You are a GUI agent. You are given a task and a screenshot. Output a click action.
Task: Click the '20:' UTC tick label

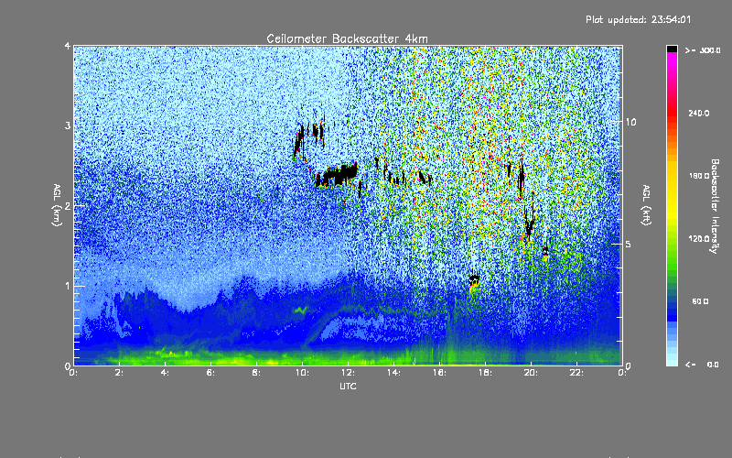[x=532, y=373]
